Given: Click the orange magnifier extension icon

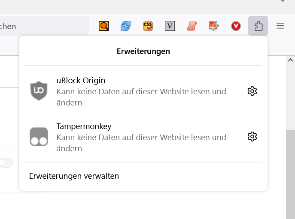Looking at the screenshot, I should pyautogui.click(x=104, y=26).
